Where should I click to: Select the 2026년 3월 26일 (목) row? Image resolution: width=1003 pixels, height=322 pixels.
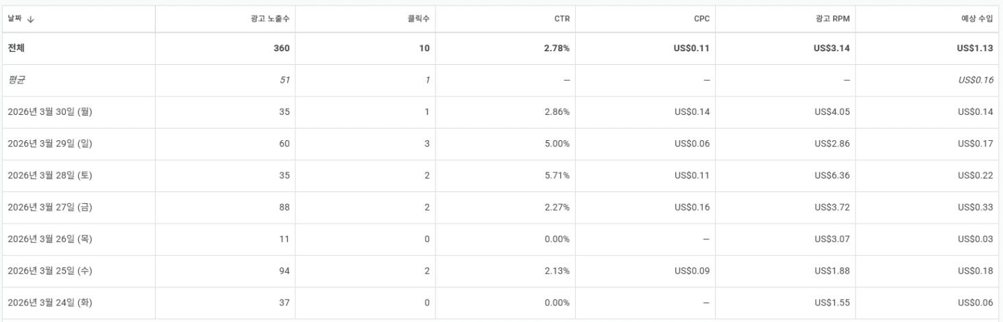[50, 239]
